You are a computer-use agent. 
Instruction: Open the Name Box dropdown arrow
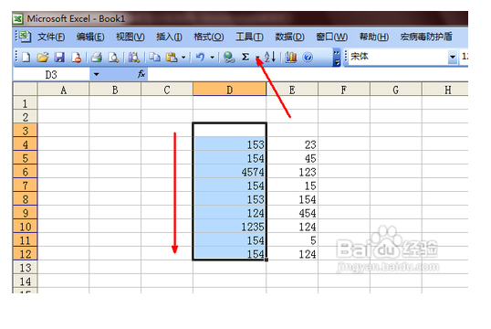96,74
